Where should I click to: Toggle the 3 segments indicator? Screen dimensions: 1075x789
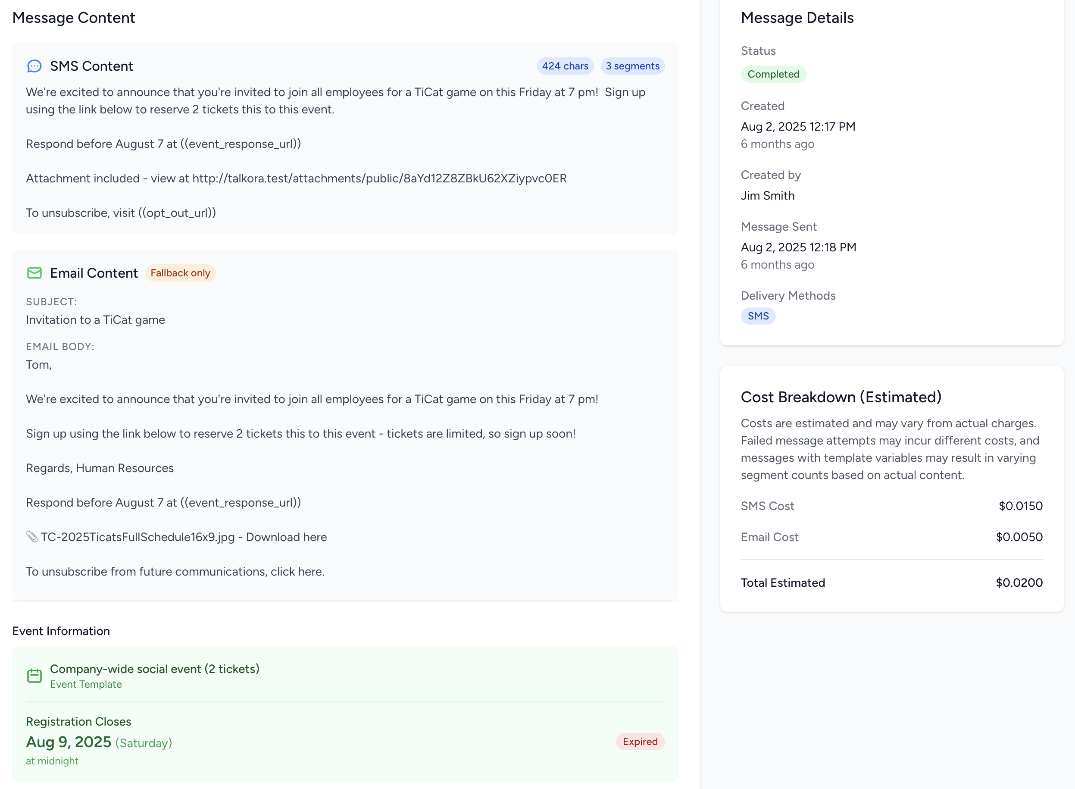[632, 66]
